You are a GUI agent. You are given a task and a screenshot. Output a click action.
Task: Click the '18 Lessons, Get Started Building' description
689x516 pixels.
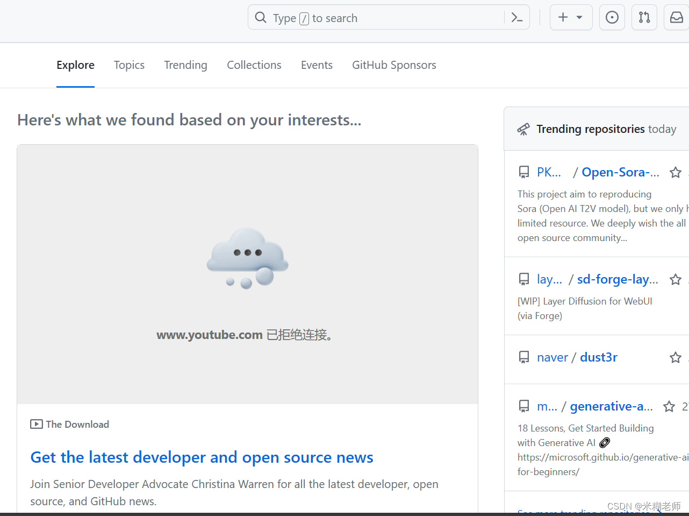[x=603, y=450]
